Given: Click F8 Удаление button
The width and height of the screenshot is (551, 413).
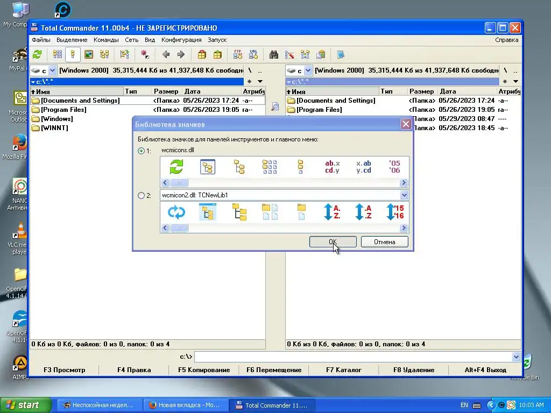Looking at the screenshot, I should 414,370.
